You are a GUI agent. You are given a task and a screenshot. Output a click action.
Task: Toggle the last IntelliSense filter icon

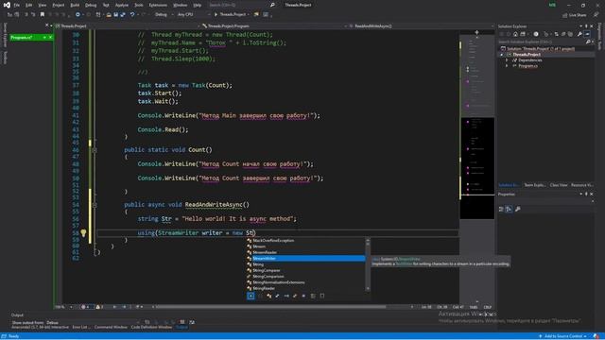(322, 296)
